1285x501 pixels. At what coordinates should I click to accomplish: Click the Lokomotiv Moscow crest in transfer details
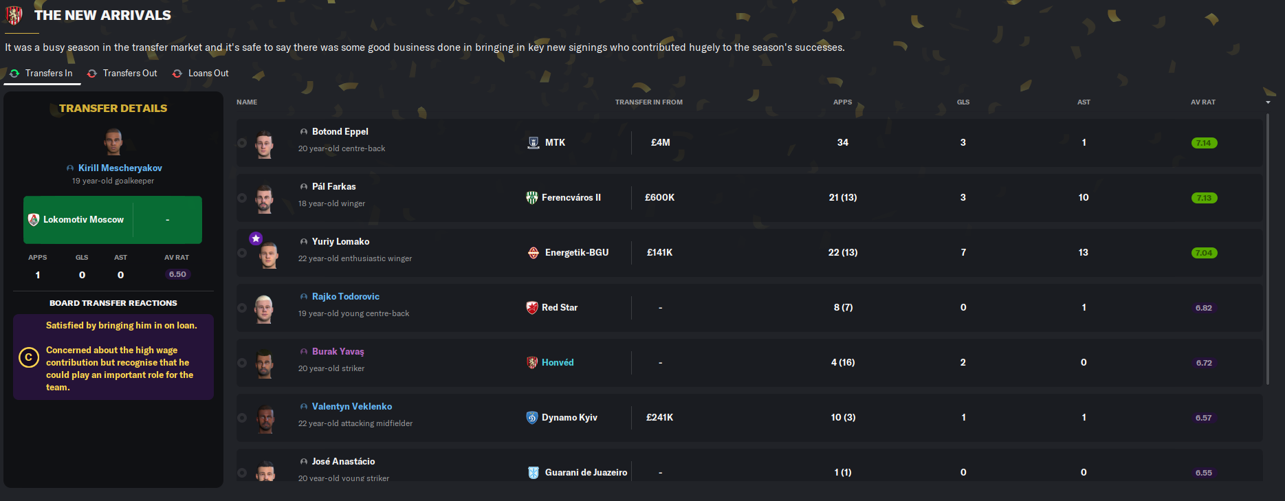coord(34,220)
